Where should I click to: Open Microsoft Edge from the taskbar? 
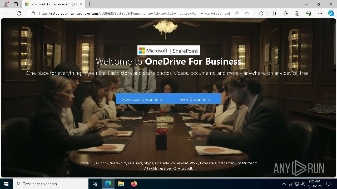coord(108,184)
